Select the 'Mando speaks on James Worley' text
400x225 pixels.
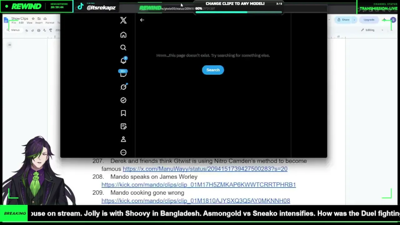point(154,177)
